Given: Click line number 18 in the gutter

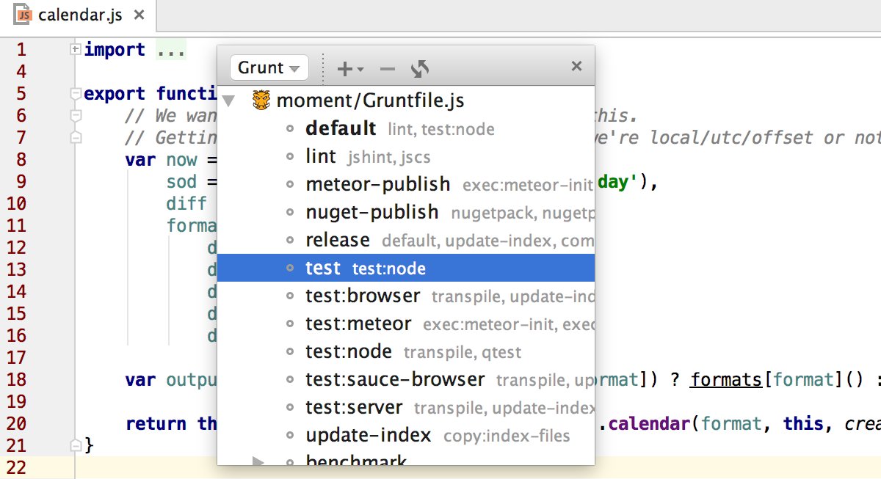Looking at the screenshot, I should pyautogui.click(x=16, y=380).
